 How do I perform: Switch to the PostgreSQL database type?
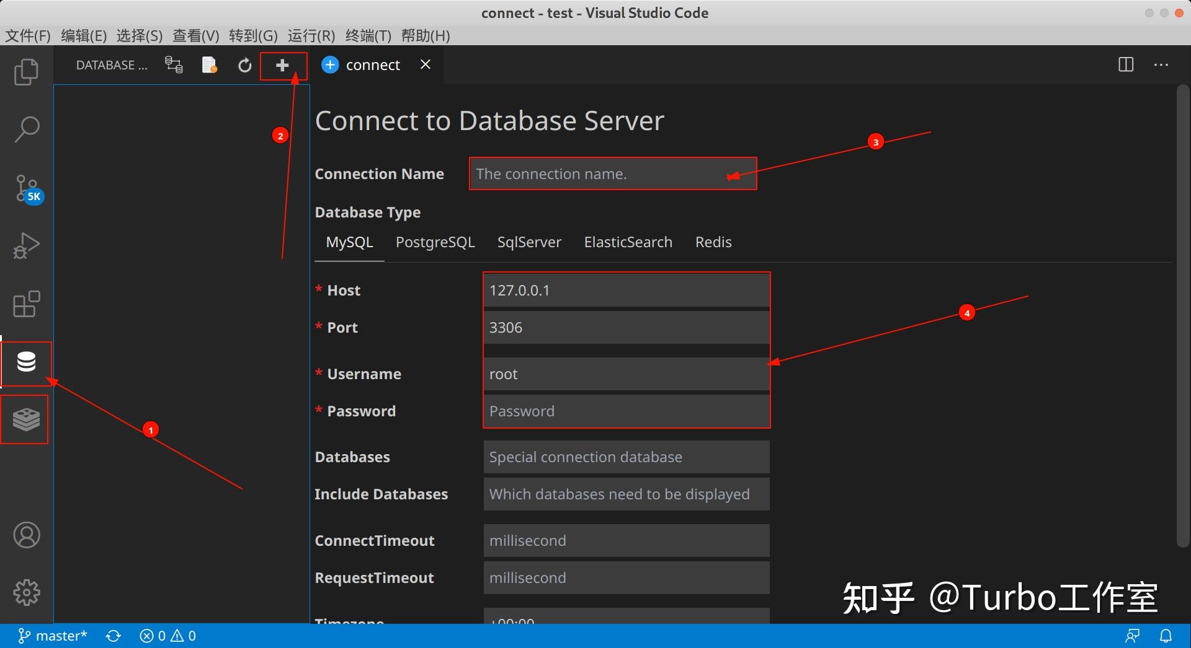435,242
